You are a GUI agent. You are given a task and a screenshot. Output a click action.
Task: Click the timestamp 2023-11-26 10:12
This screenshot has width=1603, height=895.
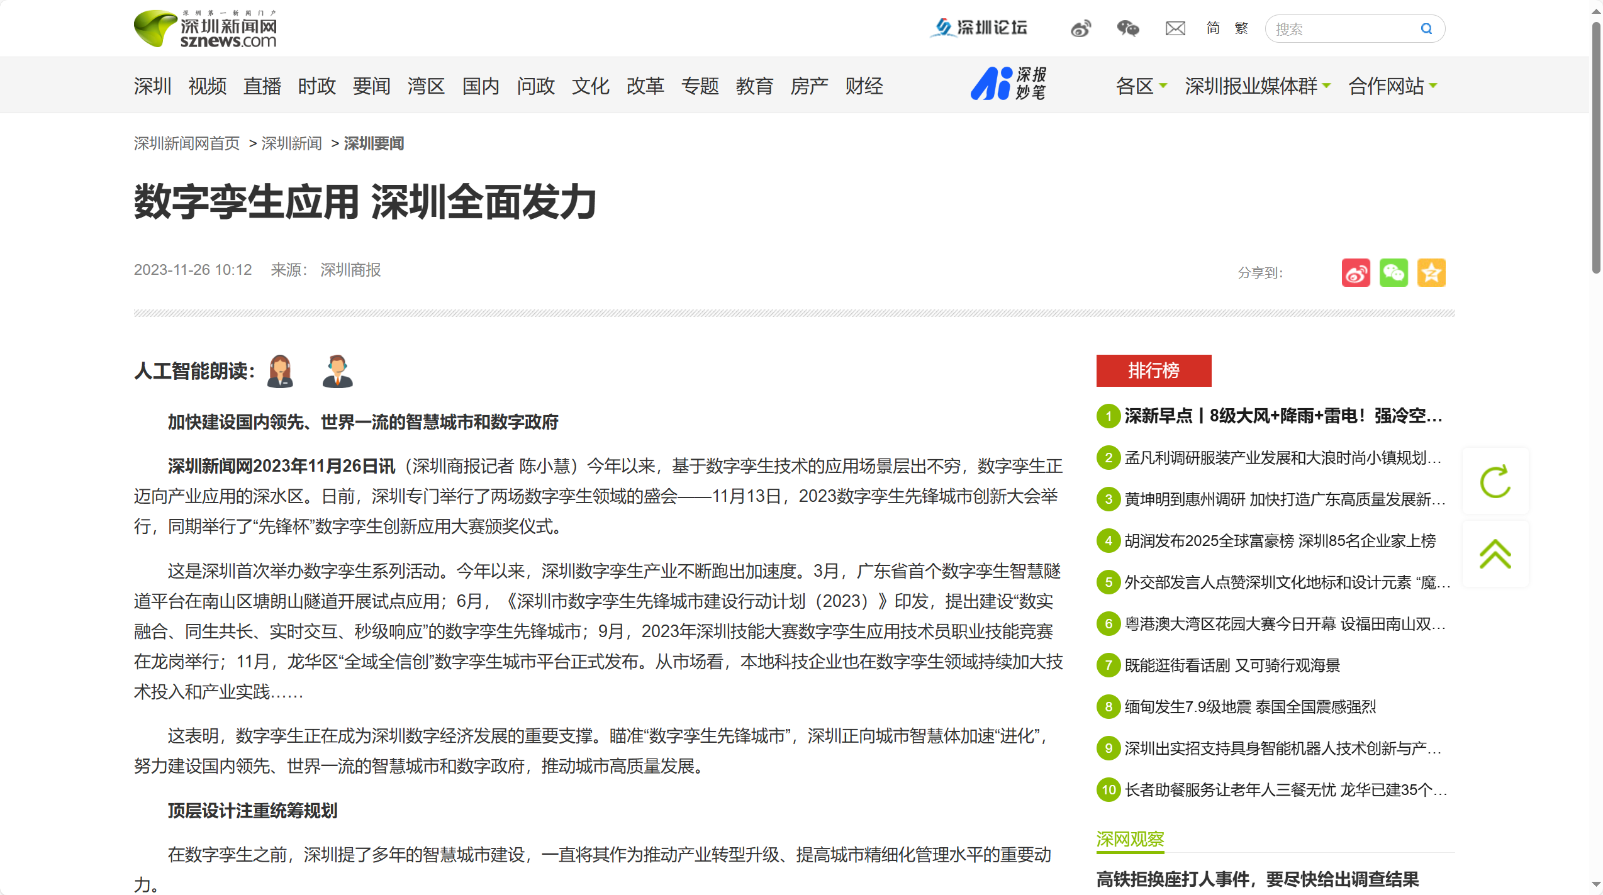[x=193, y=270]
